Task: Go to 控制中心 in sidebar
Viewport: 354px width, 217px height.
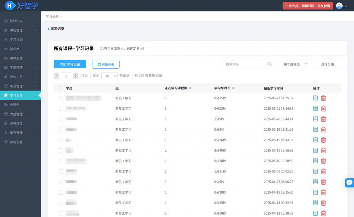Action: coord(20,21)
